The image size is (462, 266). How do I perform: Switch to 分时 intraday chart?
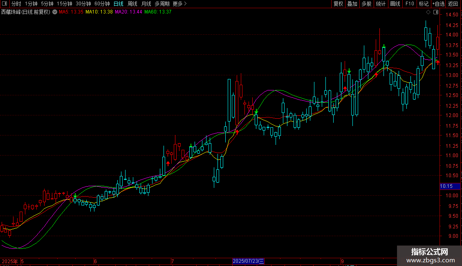[16, 4]
